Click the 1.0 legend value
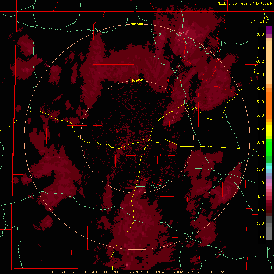The image size is (274, 274). [260, 183]
